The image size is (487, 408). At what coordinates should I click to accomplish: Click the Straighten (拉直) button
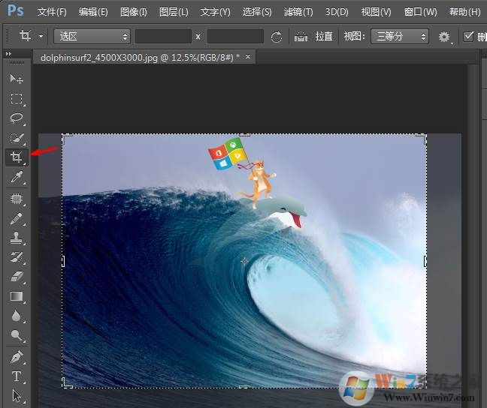(x=314, y=36)
